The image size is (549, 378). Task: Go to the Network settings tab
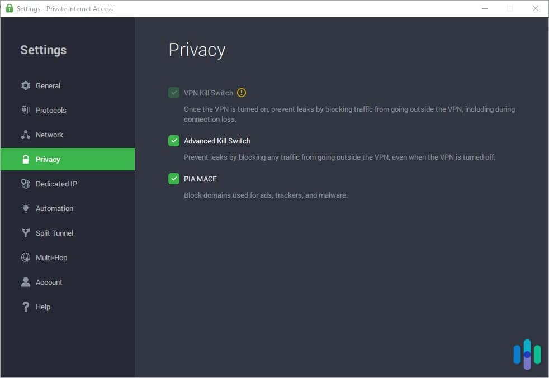(68, 135)
